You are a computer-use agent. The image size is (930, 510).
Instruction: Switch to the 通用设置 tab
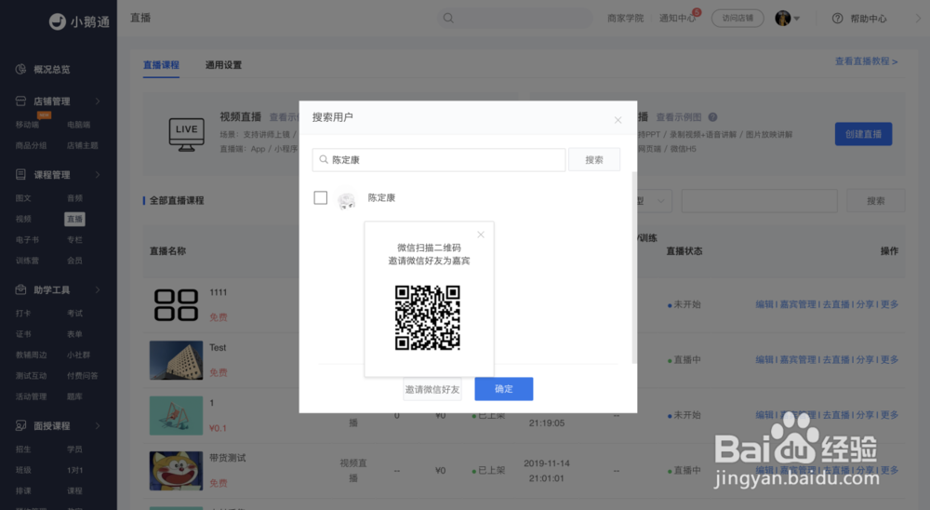coord(223,65)
